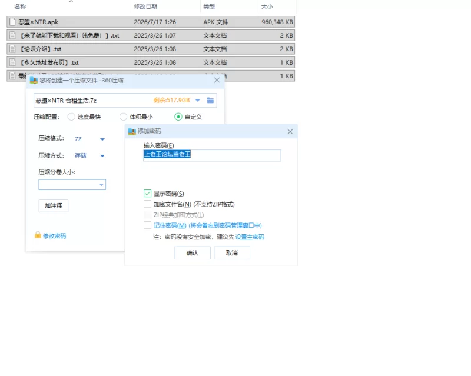Click the ZIP经典加密方式 checkbox
The image size is (471, 376).
coord(147,215)
